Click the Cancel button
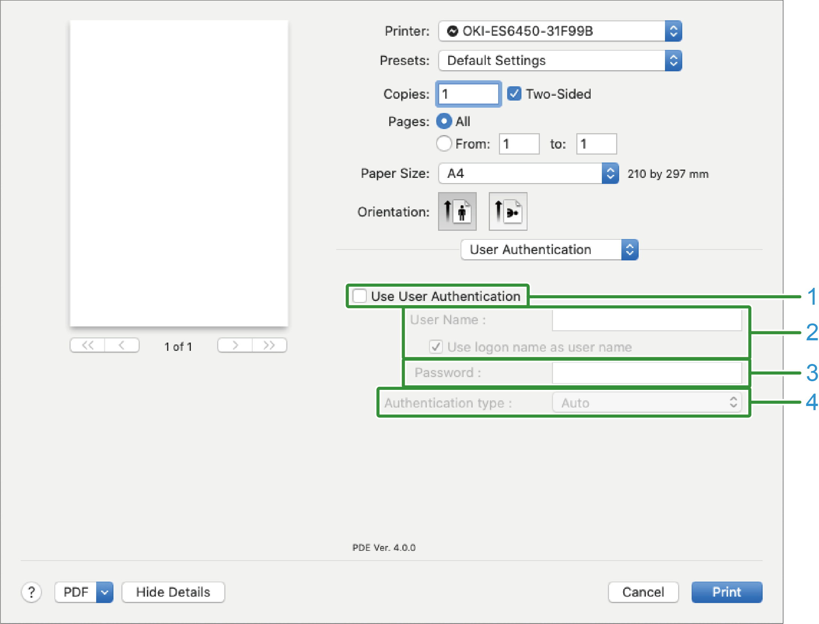This screenshot has height=624, width=819. click(643, 592)
